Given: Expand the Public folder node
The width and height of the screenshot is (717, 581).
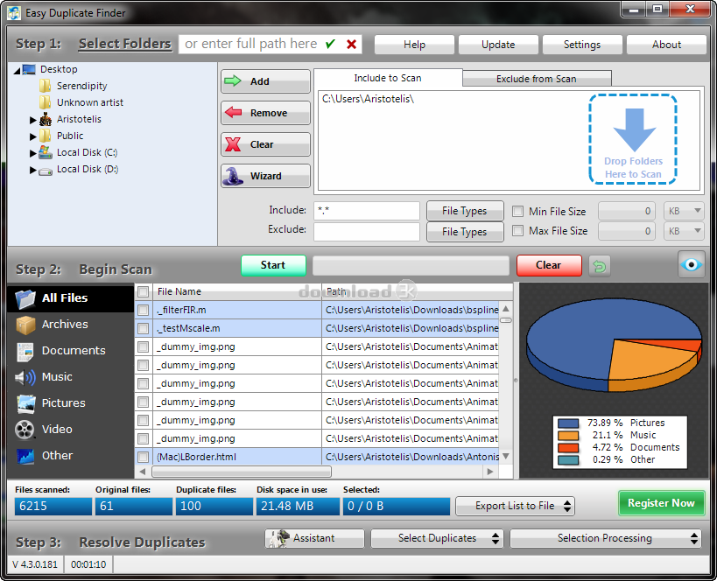Looking at the screenshot, I should [32, 136].
